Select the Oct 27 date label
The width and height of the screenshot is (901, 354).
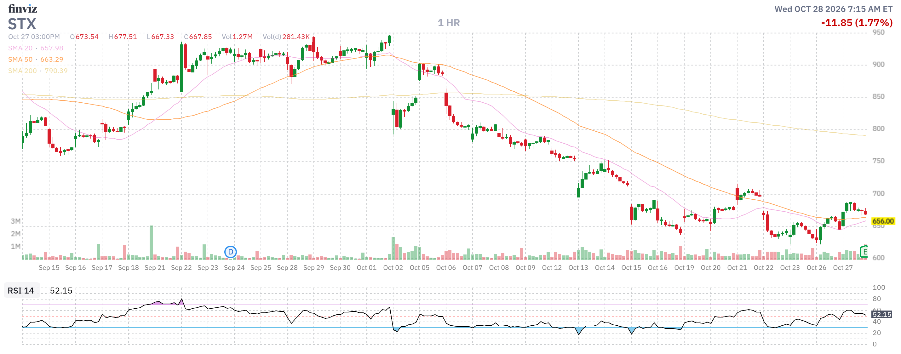843,268
